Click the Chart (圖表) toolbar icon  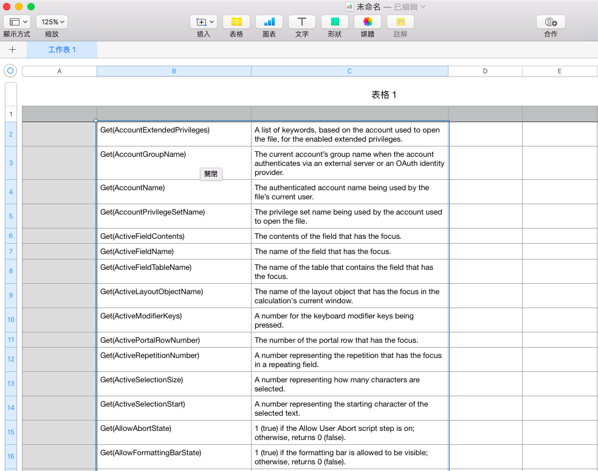[269, 22]
